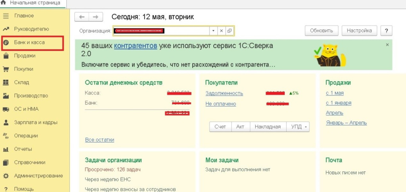The height and width of the screenshot is (192, 406).
Task: Open sales report с 1 января
Action: click(x=339, y=103)
